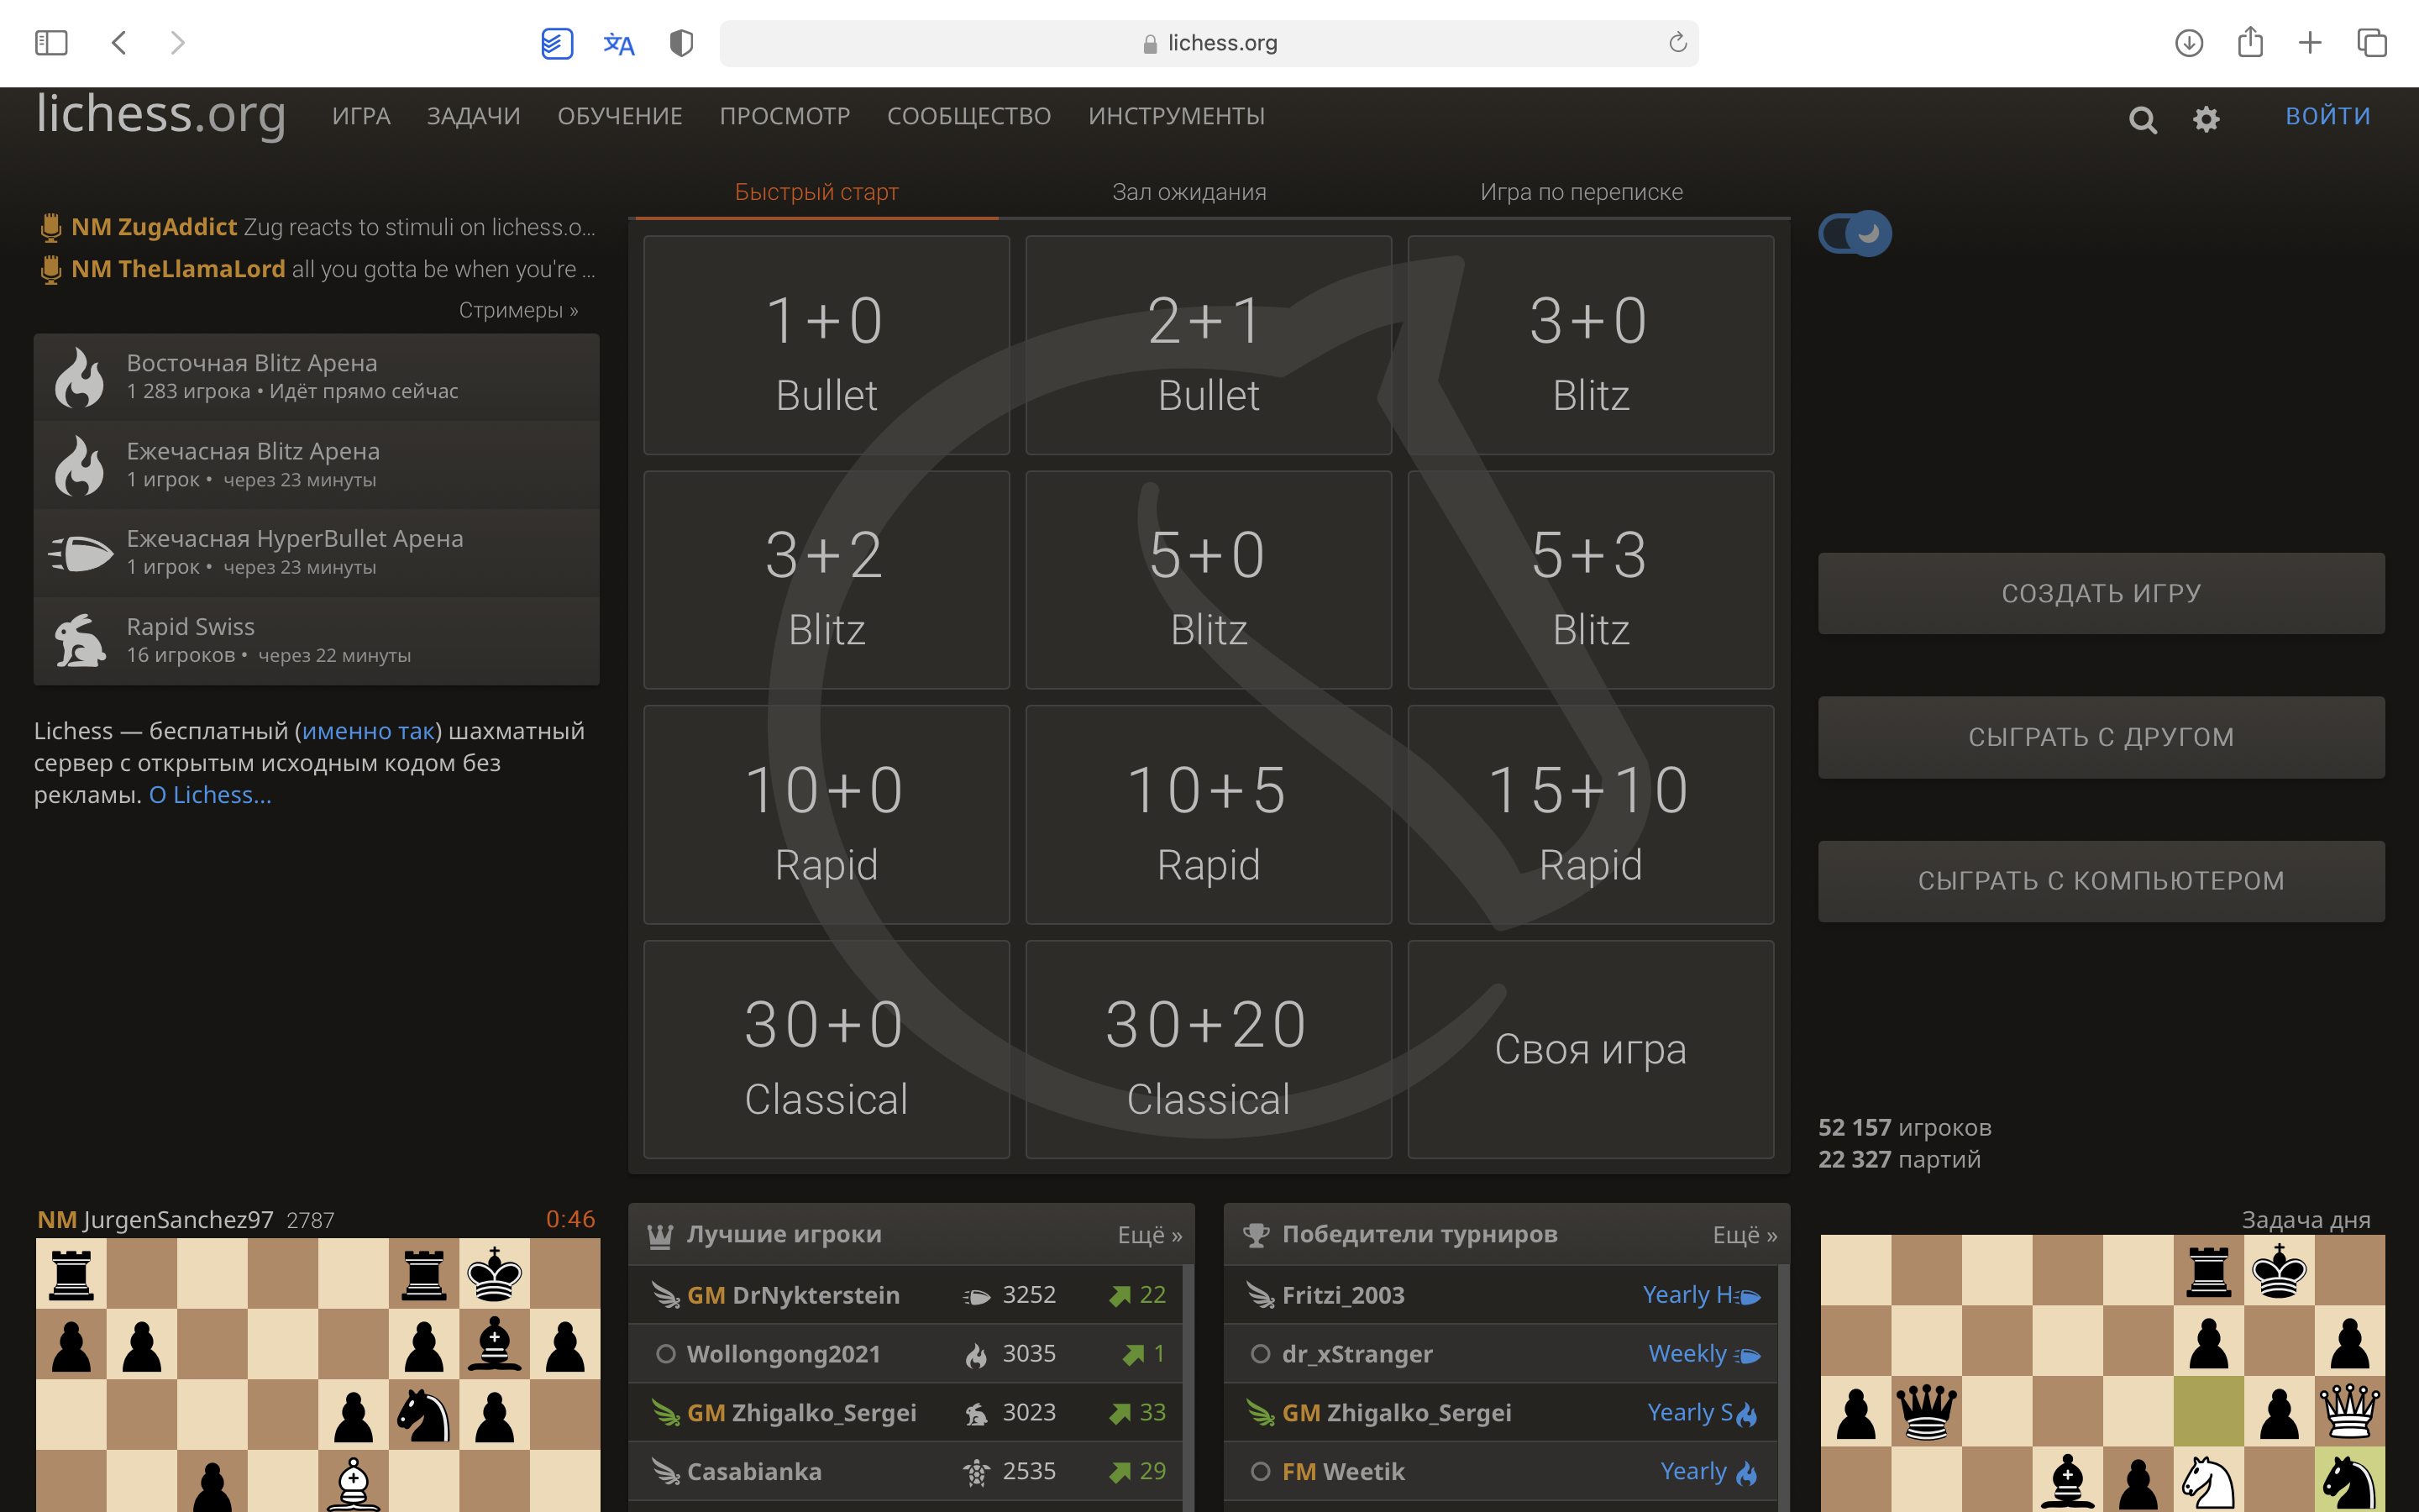This screenshot has width=2419, height=1512.
Task: Start a 3+2 Blitz game
Action: (x=826, y=580)
